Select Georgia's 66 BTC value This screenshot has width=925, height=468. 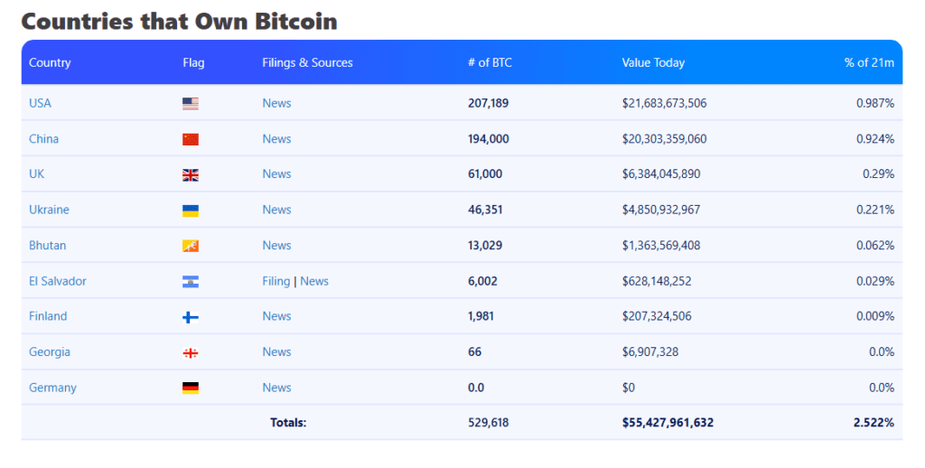pos(474,351)
